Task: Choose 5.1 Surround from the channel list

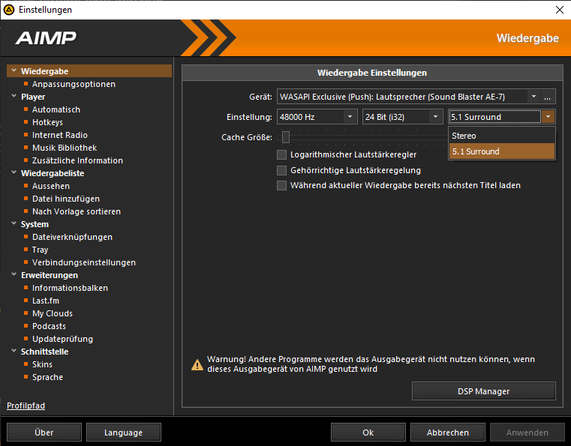Action: (x=502, y=151)
